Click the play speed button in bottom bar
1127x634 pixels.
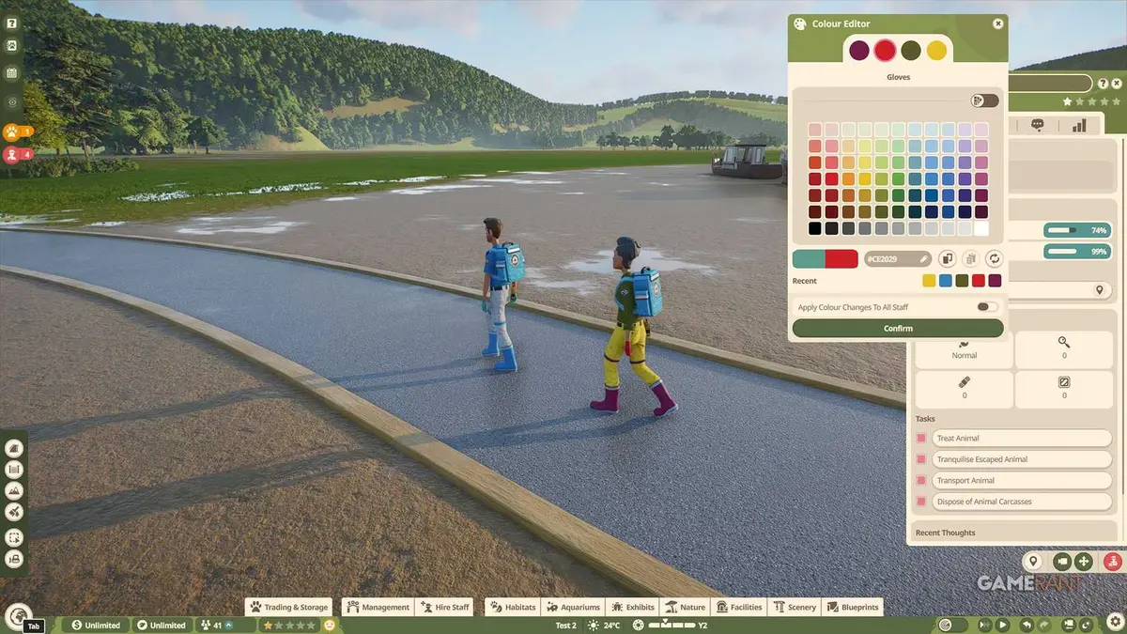1002,625
